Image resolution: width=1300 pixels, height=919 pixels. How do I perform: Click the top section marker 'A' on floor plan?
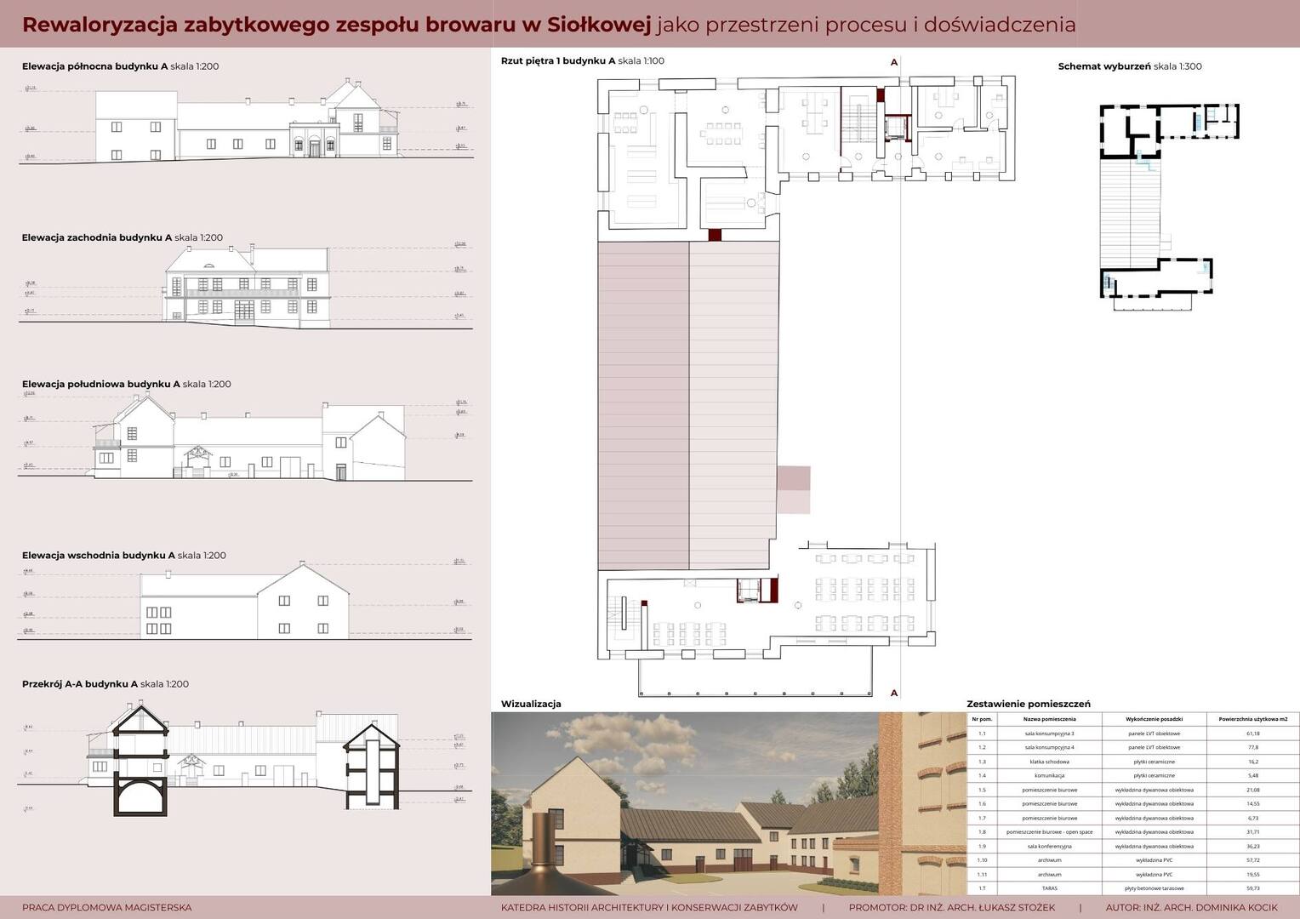pyautogui.click(x=893, y=62)
